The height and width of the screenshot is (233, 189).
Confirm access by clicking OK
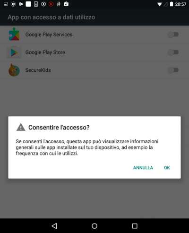167,168
